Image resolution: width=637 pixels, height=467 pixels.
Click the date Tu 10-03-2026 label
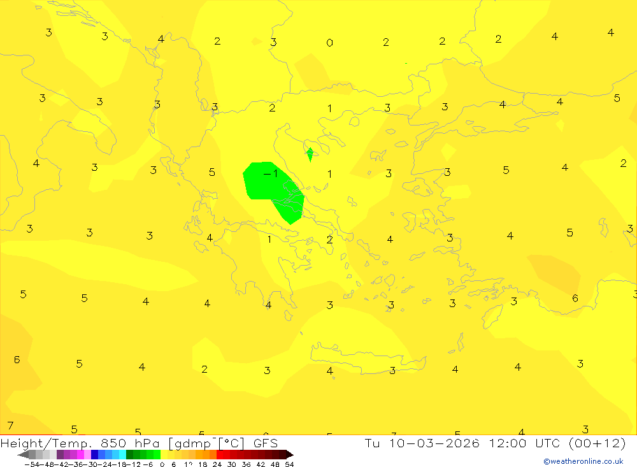pos(422,443)
